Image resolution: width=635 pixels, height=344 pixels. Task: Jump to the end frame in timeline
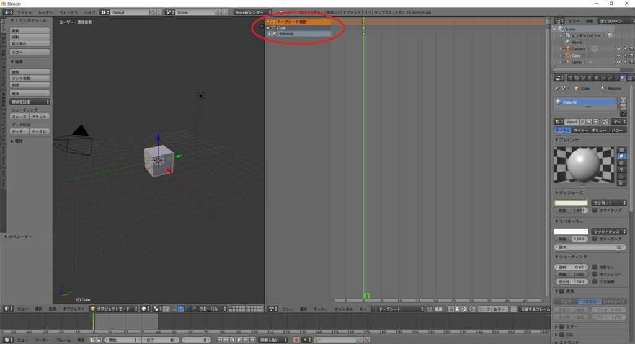click(x=253, y=340)
